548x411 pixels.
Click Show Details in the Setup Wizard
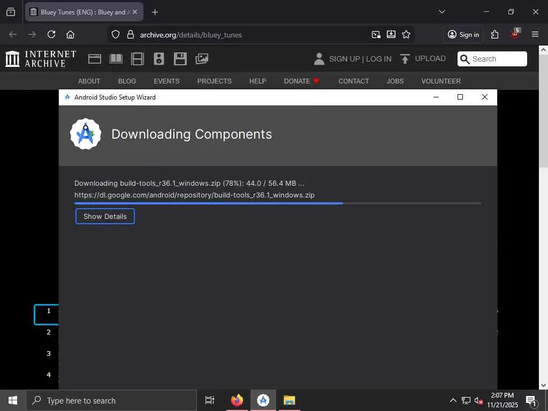point(105,216)
